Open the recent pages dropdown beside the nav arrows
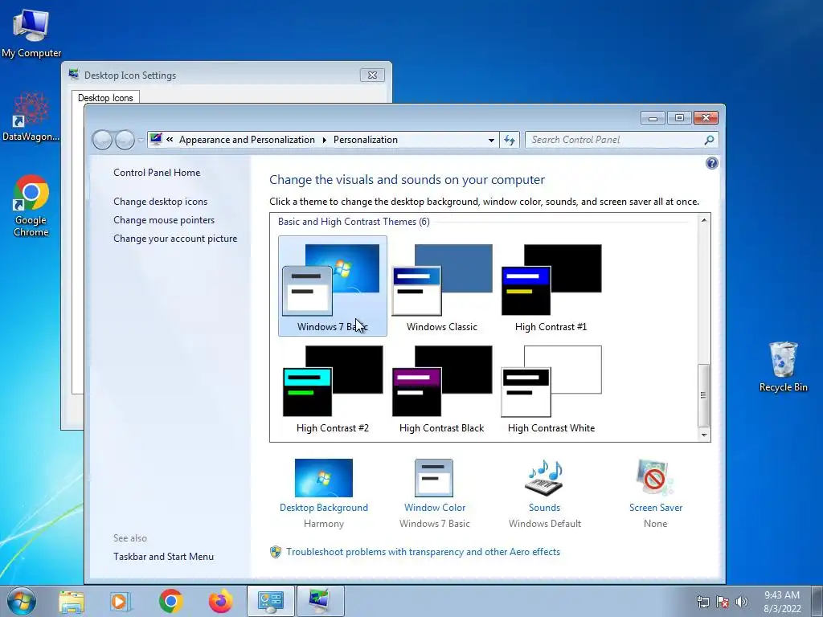This screenshot has width=823, height=617. pyautogui.click(x=141, y=140)
